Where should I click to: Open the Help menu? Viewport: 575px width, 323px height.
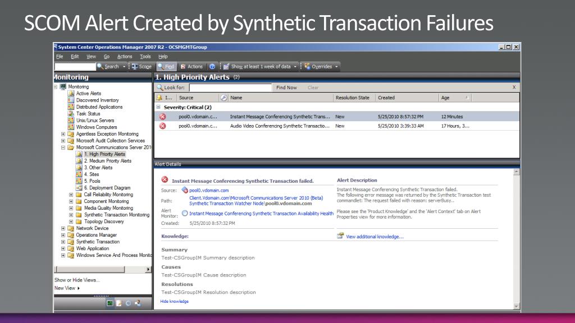point(163,57)
